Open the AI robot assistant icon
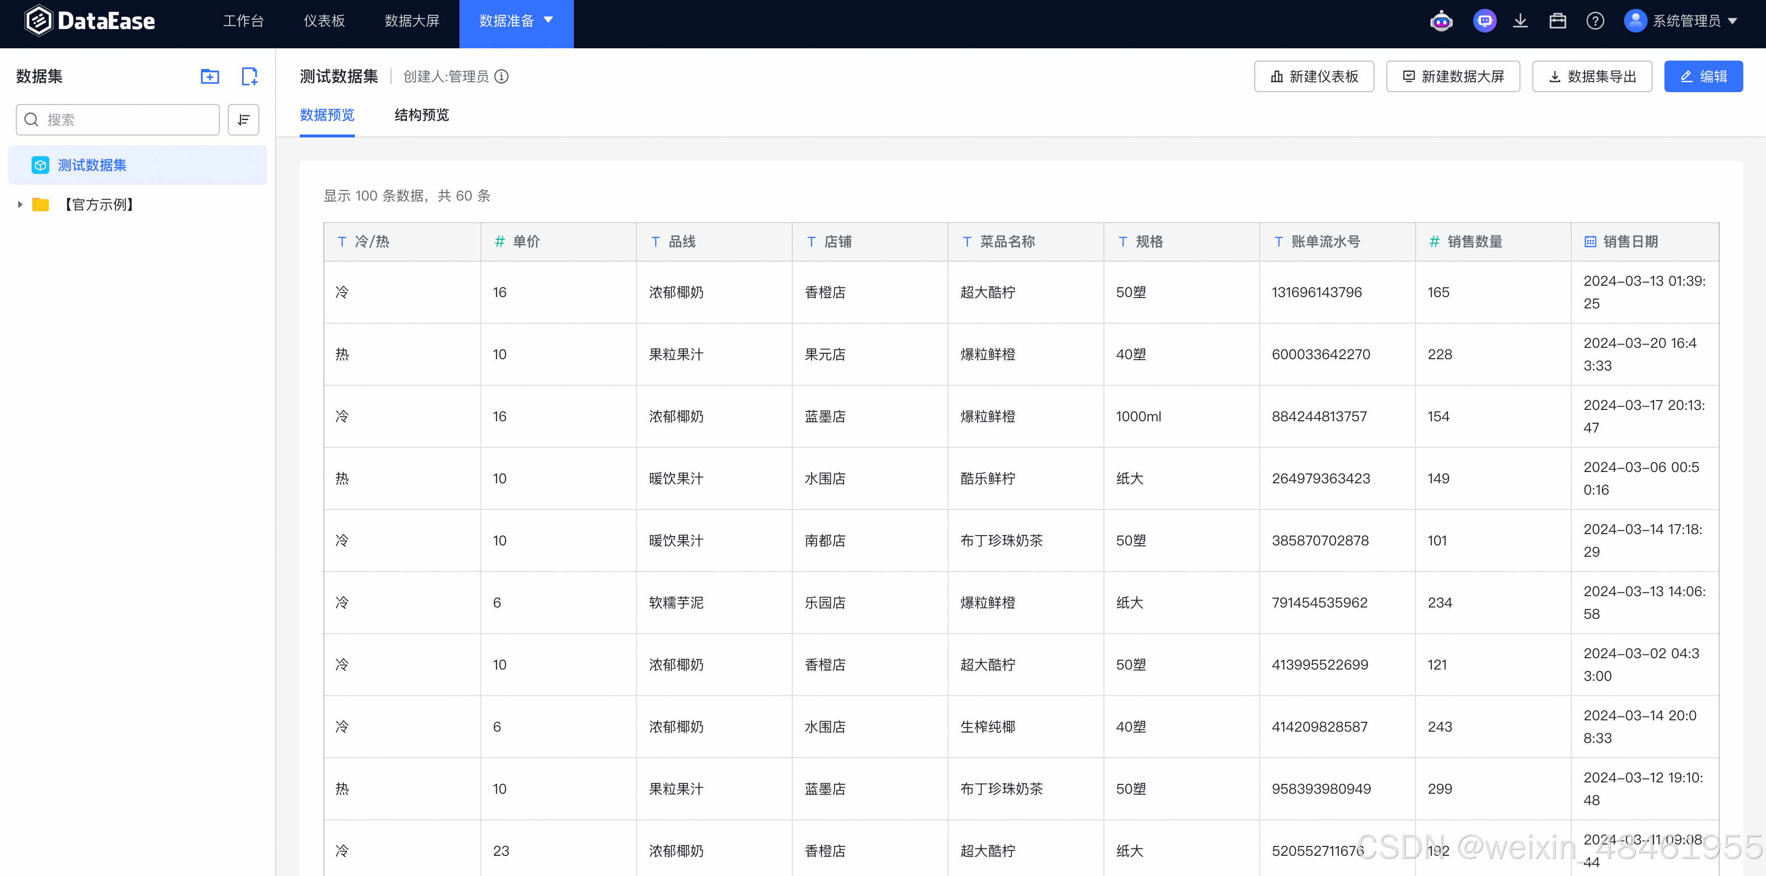Screen dimensions: 1766x876 (1441, 21)
